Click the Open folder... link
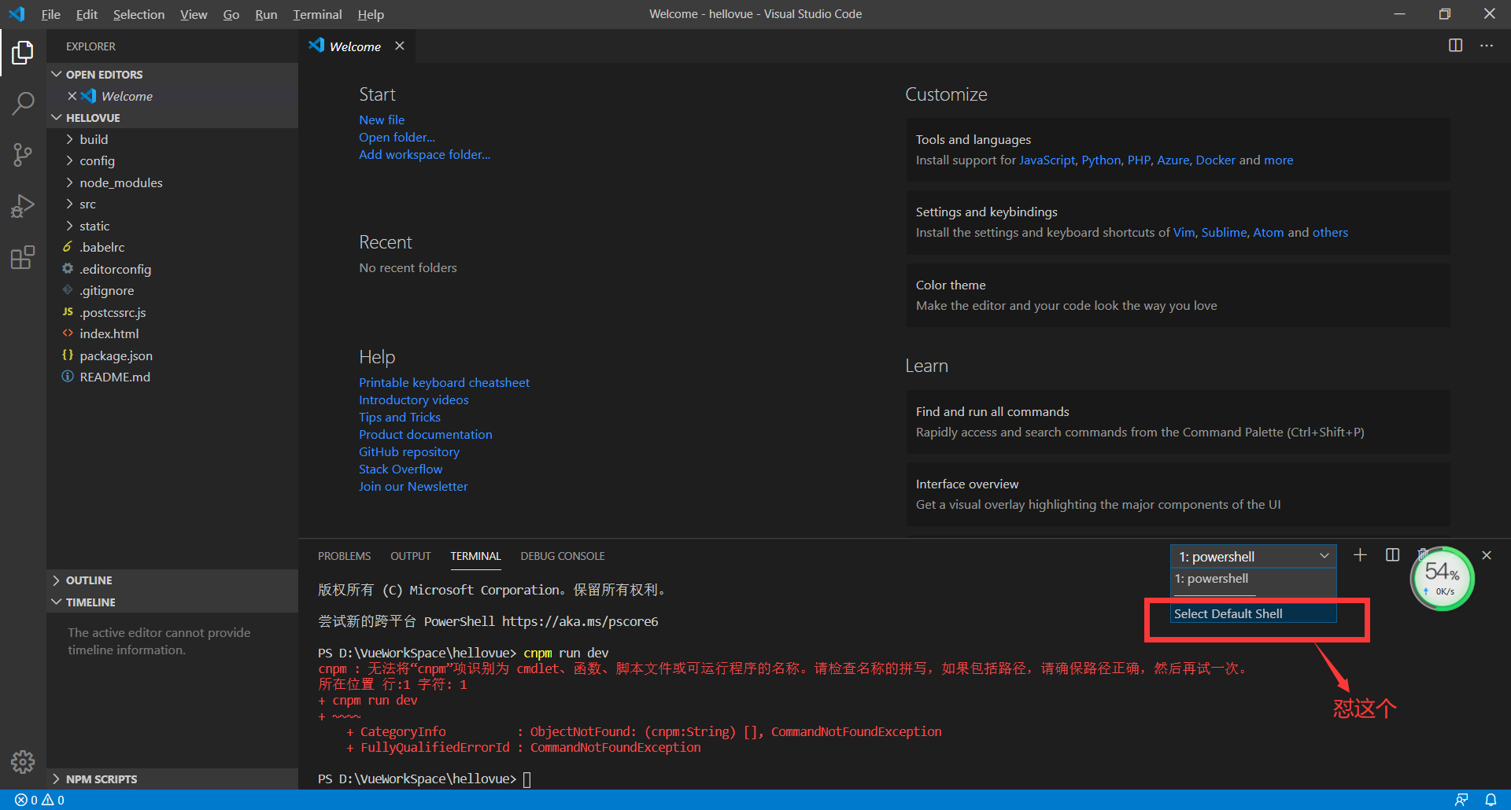The width and height of the screenshot is (1511, 810). pyautogui.click(x=397, y=137)
